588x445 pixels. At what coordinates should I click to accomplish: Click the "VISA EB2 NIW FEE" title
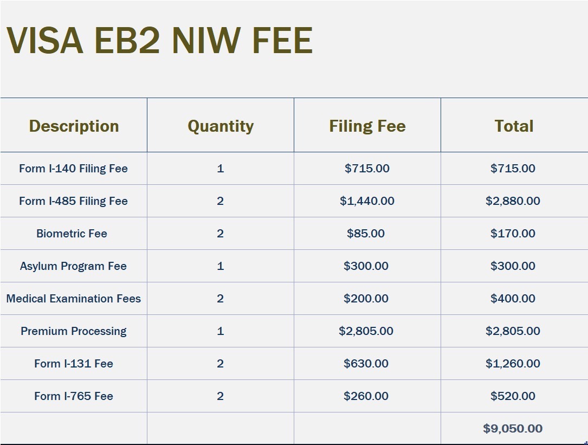click(x=159, y=41)
